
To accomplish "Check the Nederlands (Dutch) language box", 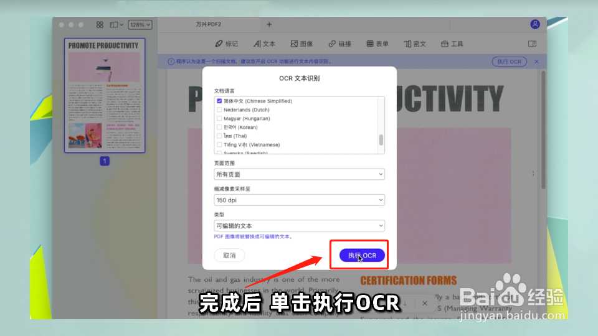I will (x=219, y=110).
